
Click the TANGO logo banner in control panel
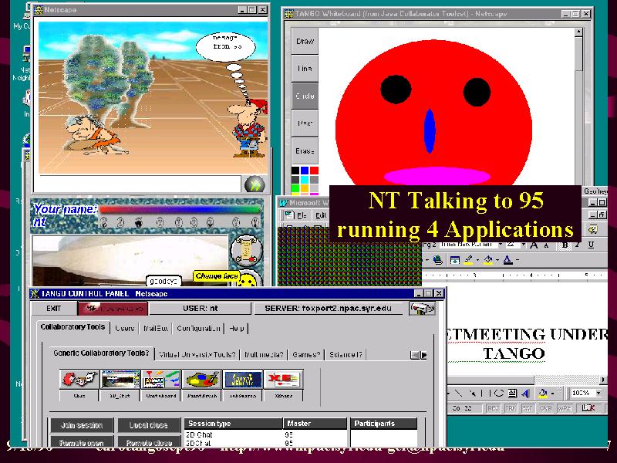click(113, 309)
